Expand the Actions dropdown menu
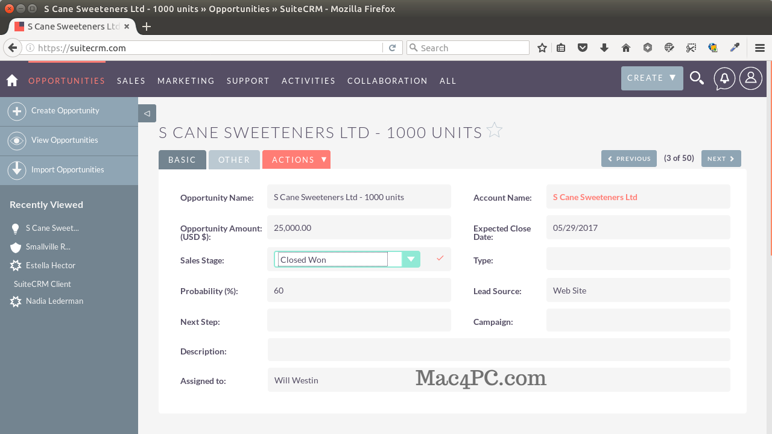 click(296, 160)
